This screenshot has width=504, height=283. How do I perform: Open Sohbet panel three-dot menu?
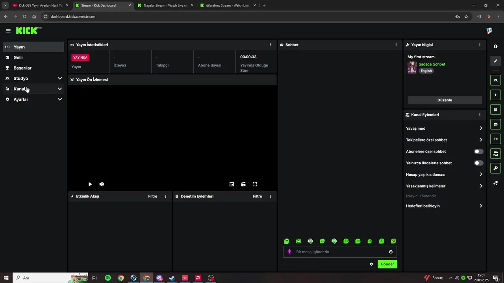tap(396, 45)
